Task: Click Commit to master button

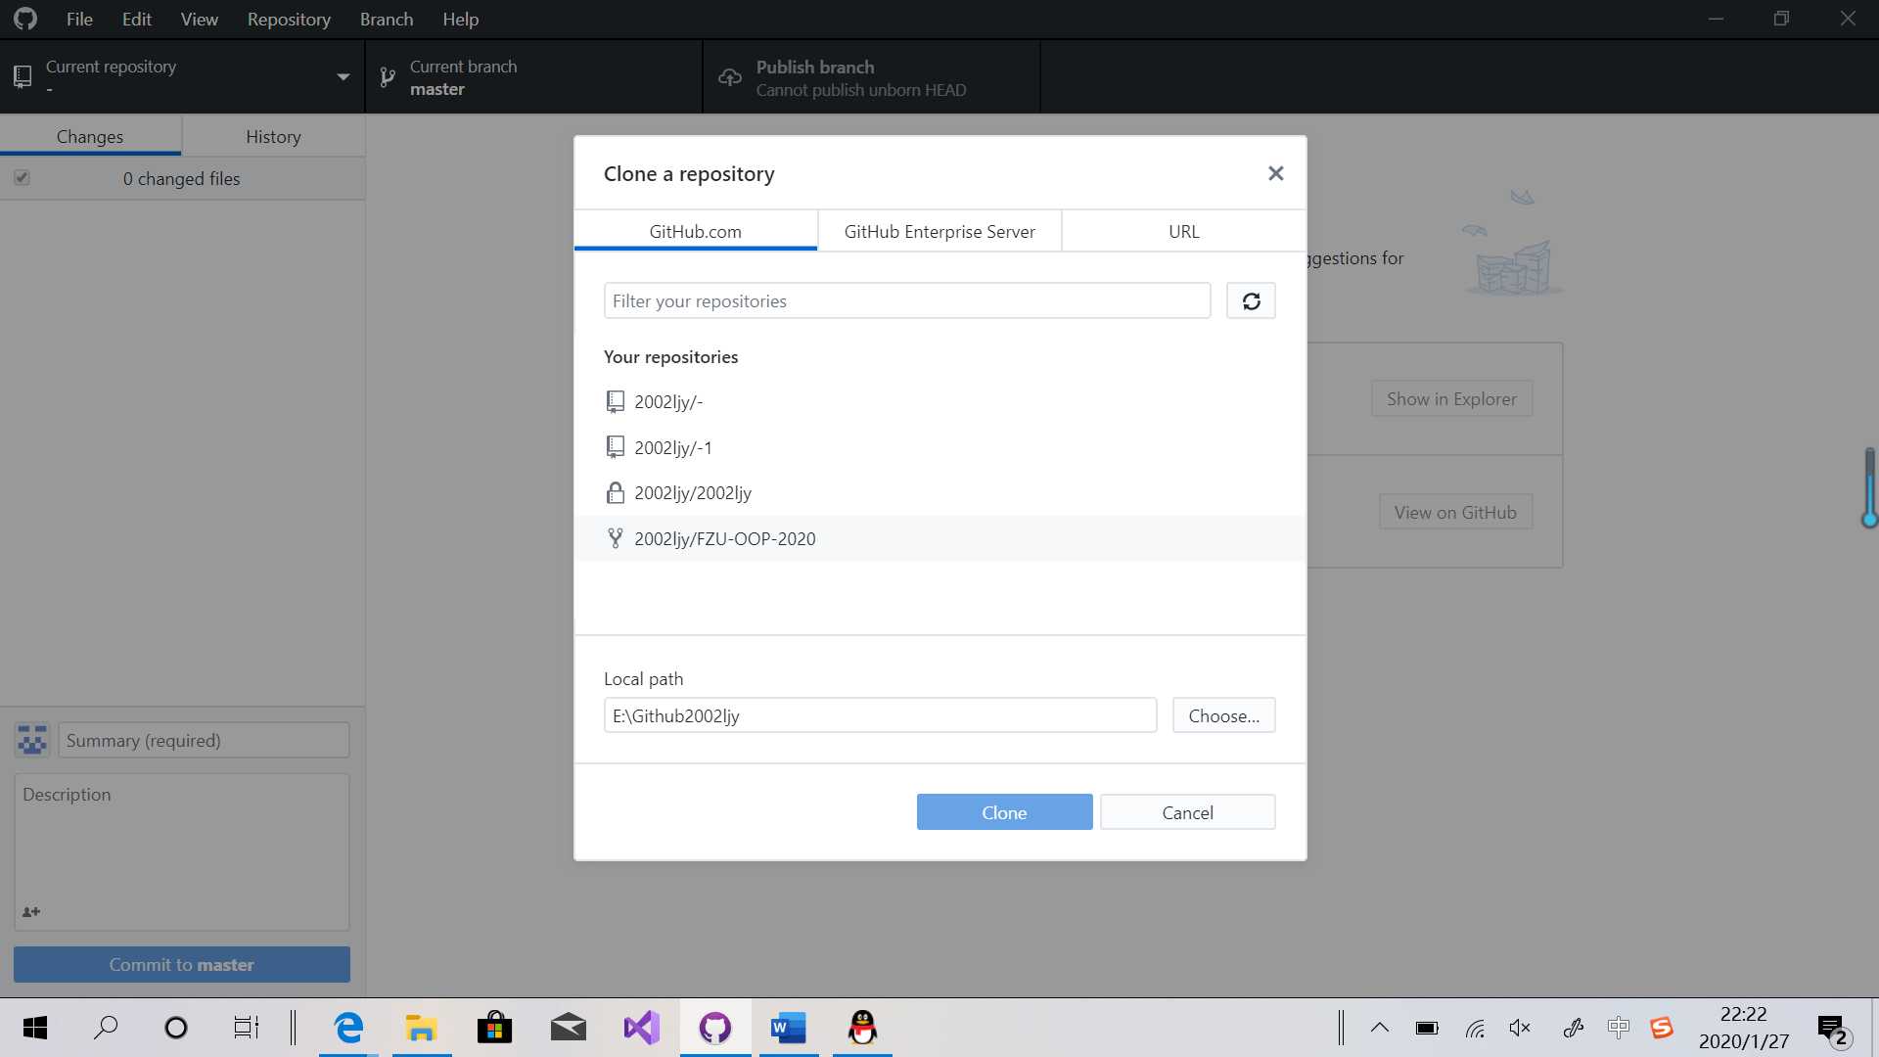Action: 182,964
